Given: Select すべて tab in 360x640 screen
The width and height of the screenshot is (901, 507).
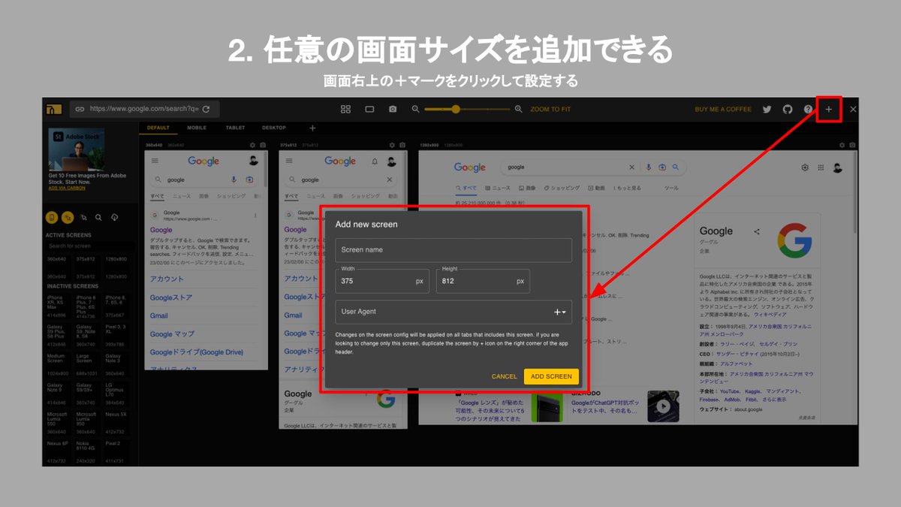Looking at the screenshot, I should pyautogui.click(x=157, y=196).
